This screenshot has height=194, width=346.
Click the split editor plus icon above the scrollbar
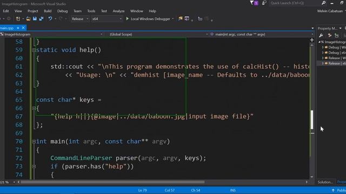click(312, 40)
